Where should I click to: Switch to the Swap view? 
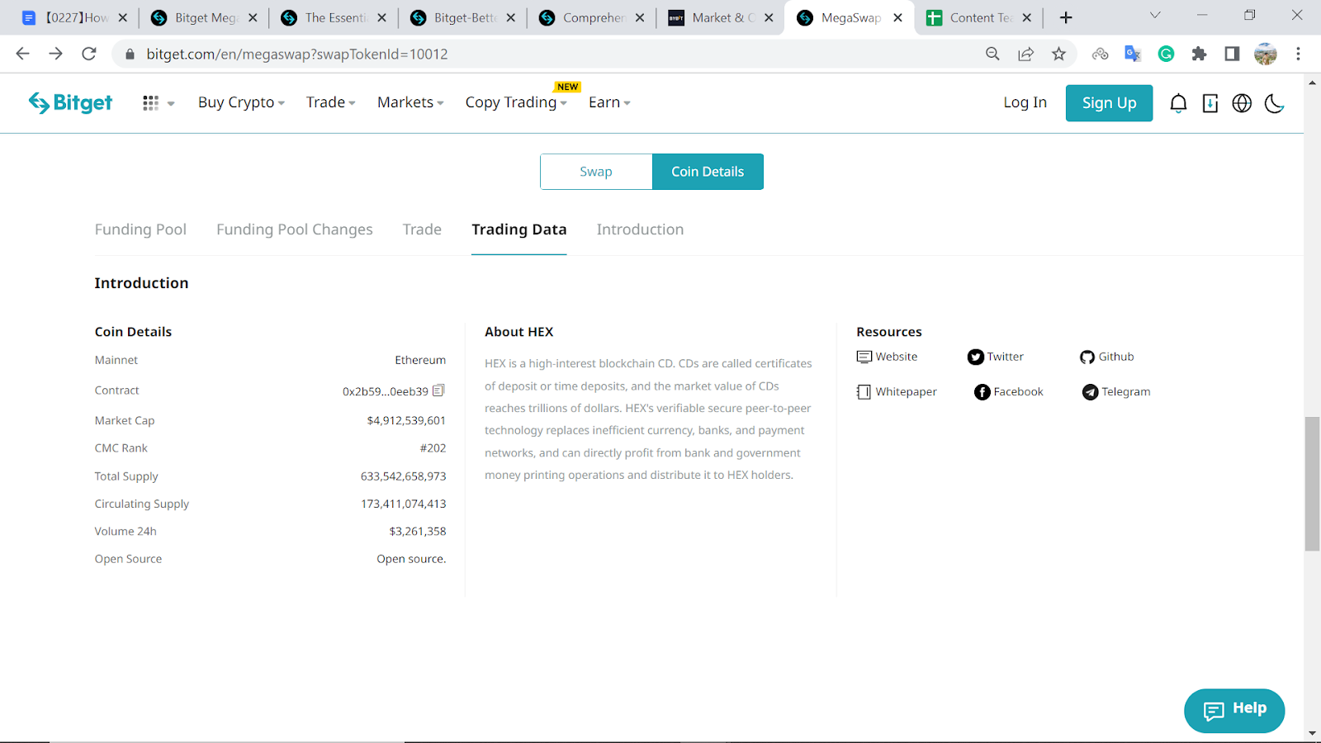[x=596, y=172]
